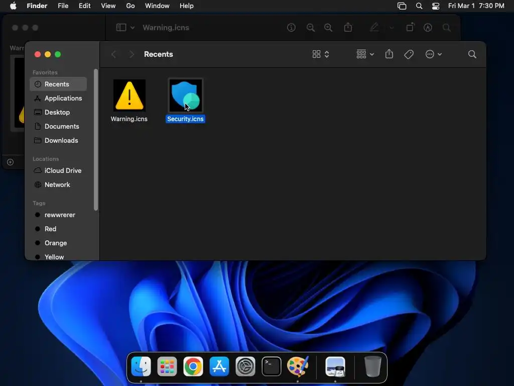Open Stage Manager from menu bar
The height and width of the screenshot is (386, 514).
[x=402, y=6]
